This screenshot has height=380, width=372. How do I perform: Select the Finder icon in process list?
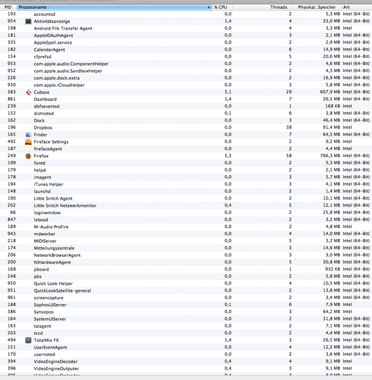coord(28,135)
